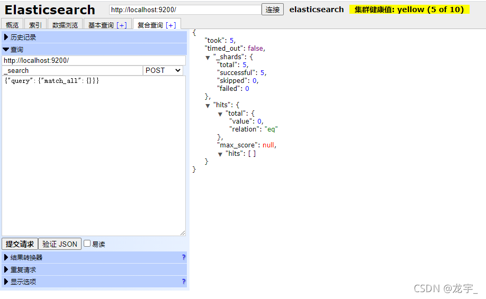This screenshot has width=486, height=299.
Task: Click the "value": 0 line
Action: [246, 121]
